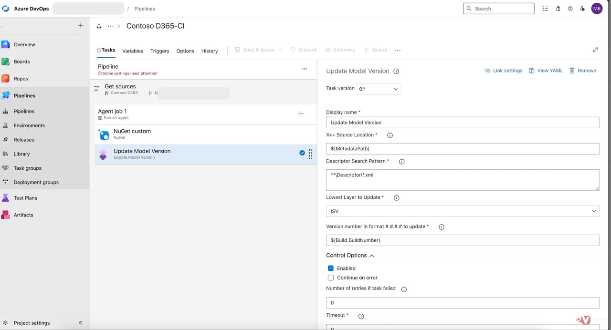The image size is (611, 330).
Task: Click the plus icon in sidebar header
Action: (81, 26)
